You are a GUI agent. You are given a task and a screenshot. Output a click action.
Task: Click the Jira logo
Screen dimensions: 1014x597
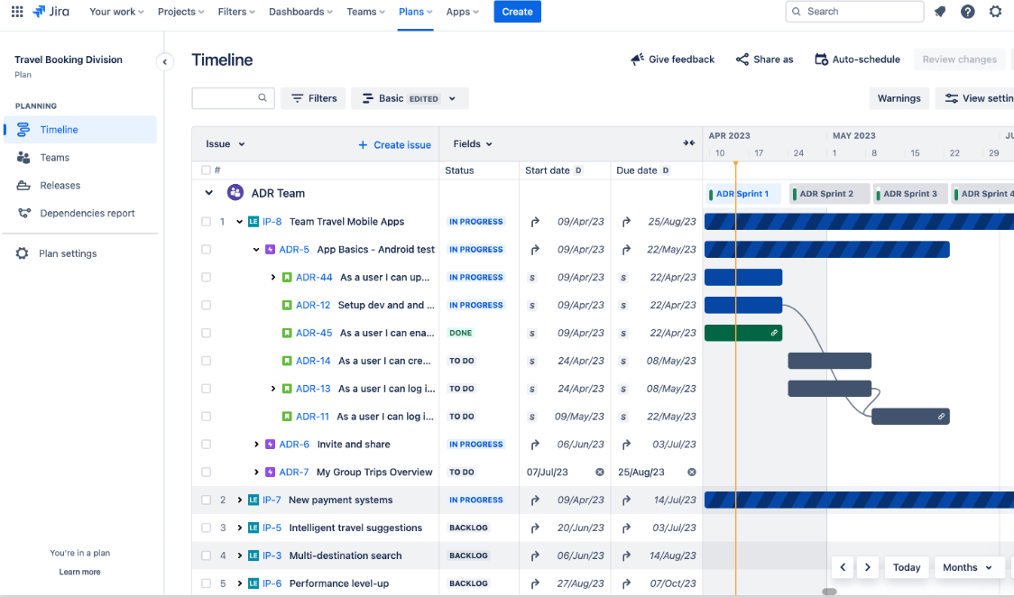click(51, 12)
